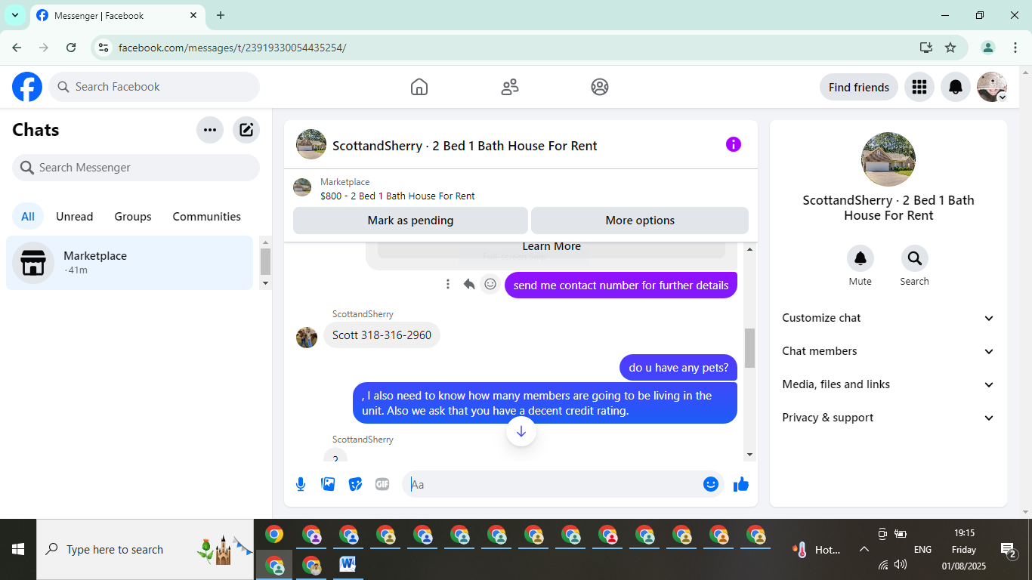Search within this conversation
Viewport: 1032px width, 580px height.
(x=915, y=258)
